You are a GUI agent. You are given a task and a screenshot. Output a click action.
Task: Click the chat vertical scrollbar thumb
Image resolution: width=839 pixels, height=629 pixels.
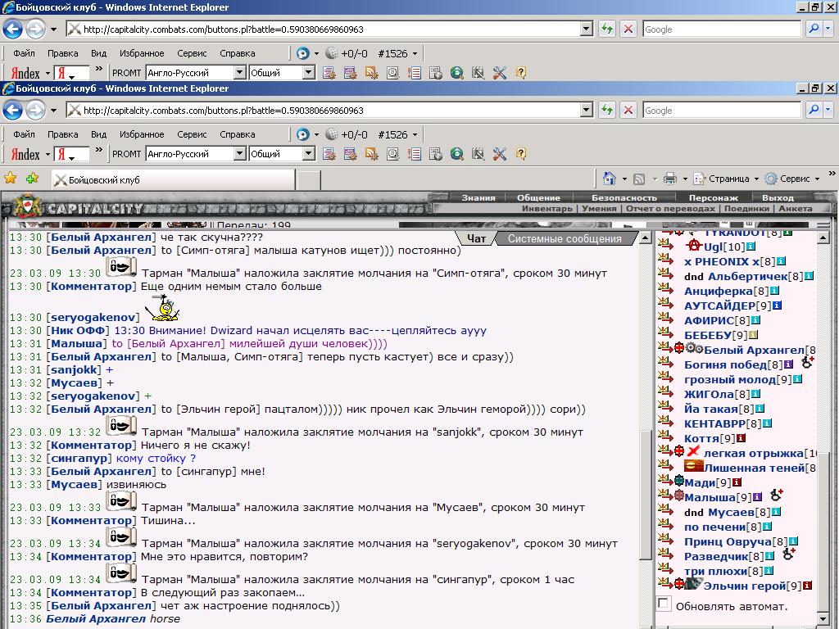tap(646, 494)
